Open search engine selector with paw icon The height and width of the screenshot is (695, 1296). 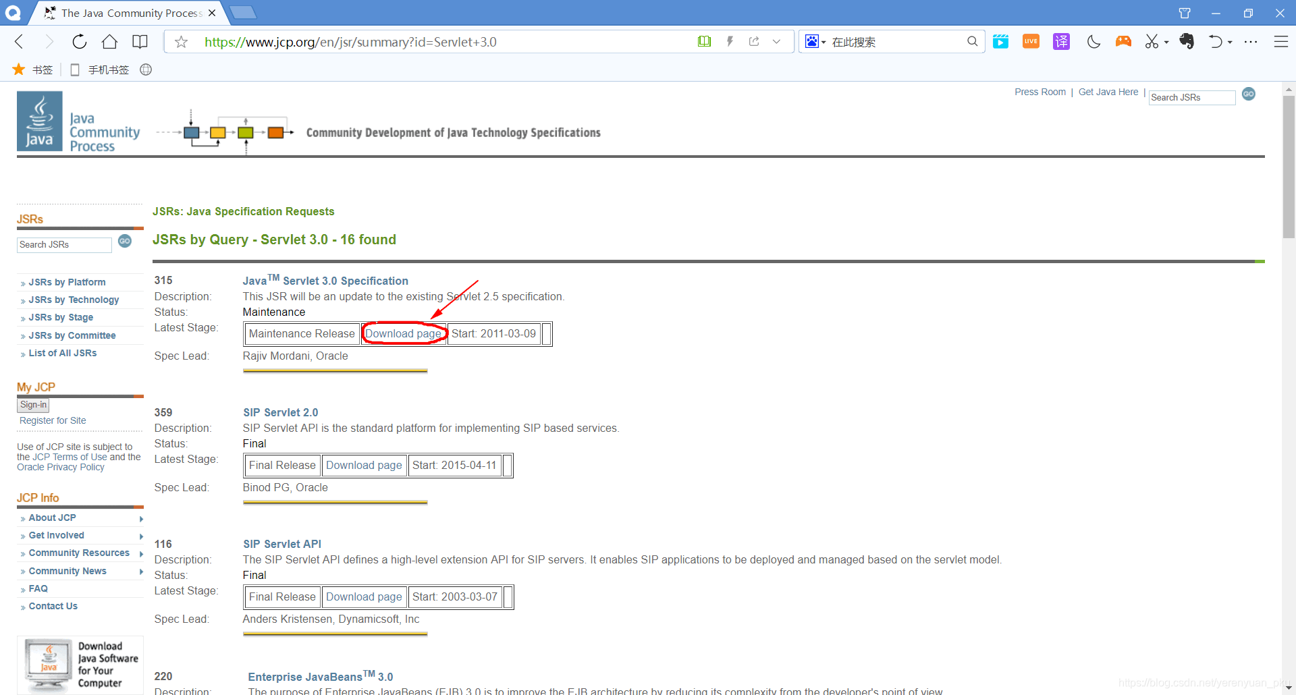815,42
